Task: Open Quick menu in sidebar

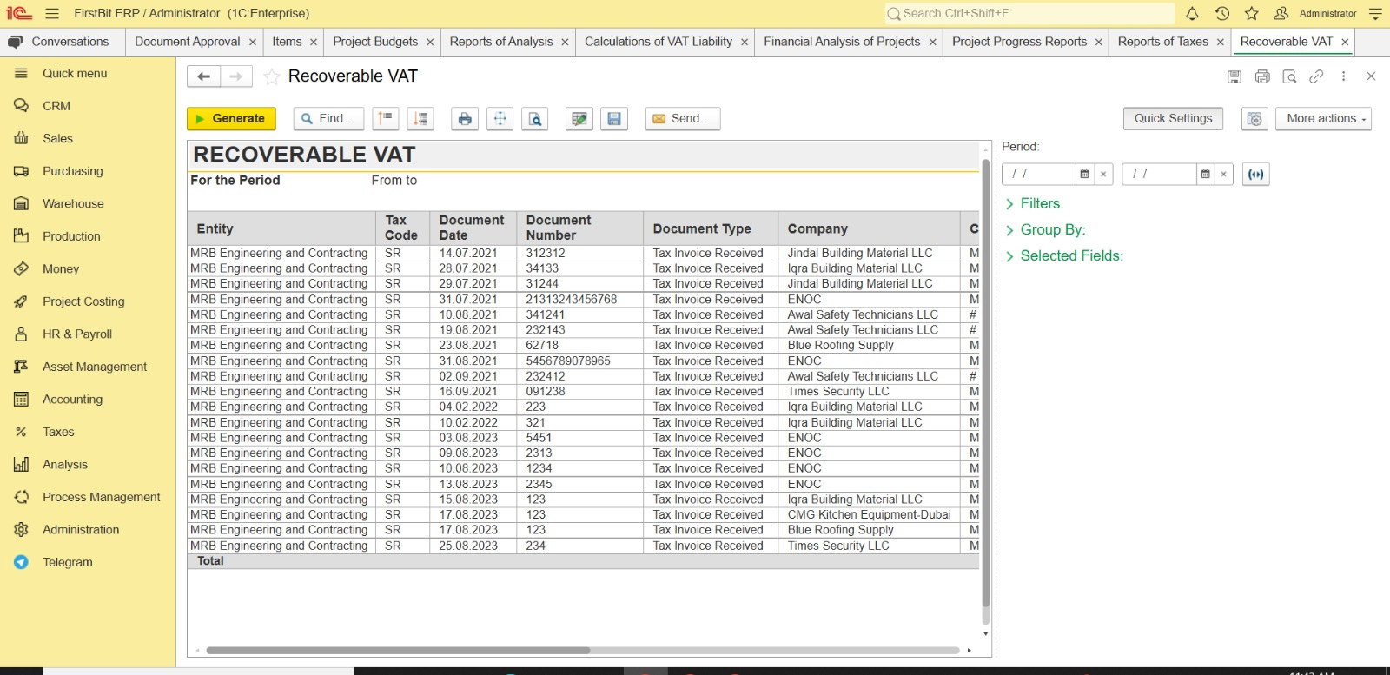Action: click(75, 73)
